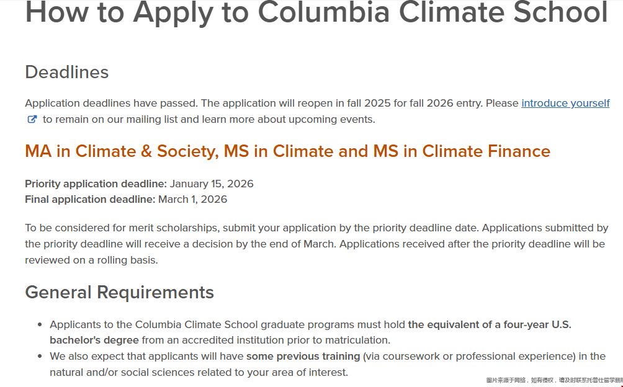Click the external link icon

tap(32, 119)
